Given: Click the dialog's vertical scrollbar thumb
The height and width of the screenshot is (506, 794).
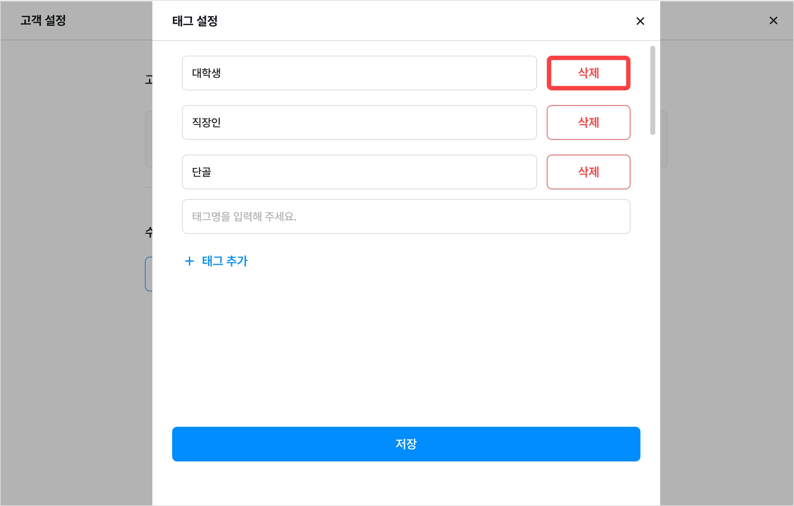Looking at the screenshot, I should (652, 90).
